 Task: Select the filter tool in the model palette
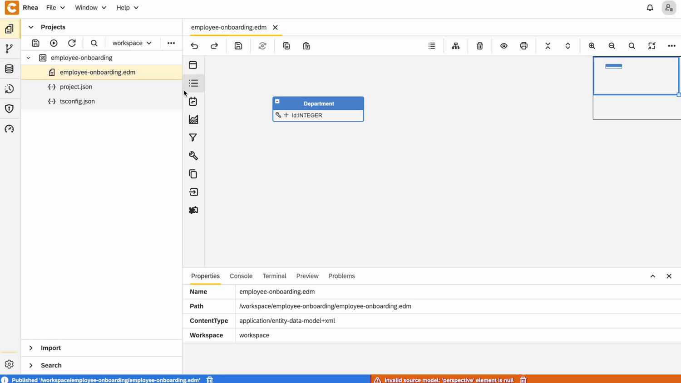(x=193, y=137)
